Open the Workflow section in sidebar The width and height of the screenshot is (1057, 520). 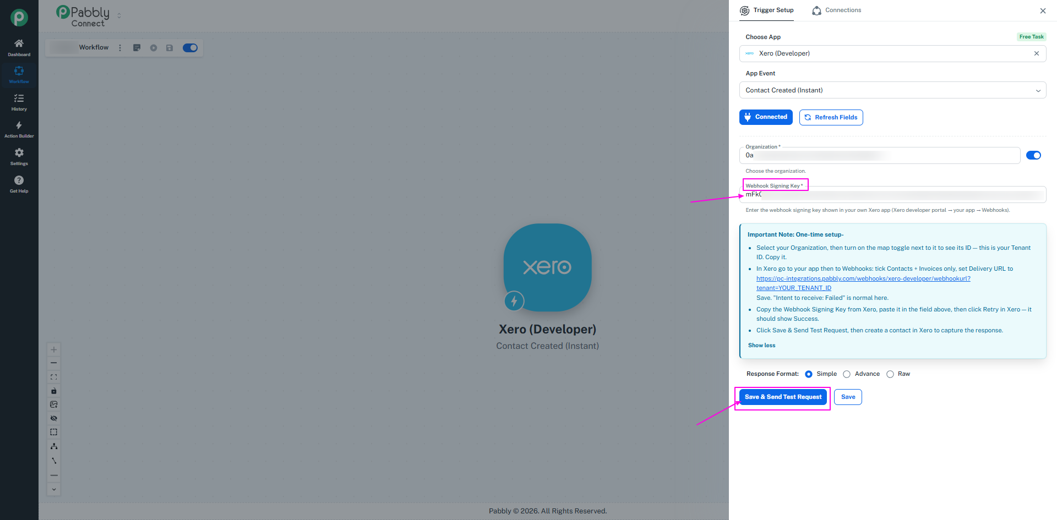(x=19, y=75)
